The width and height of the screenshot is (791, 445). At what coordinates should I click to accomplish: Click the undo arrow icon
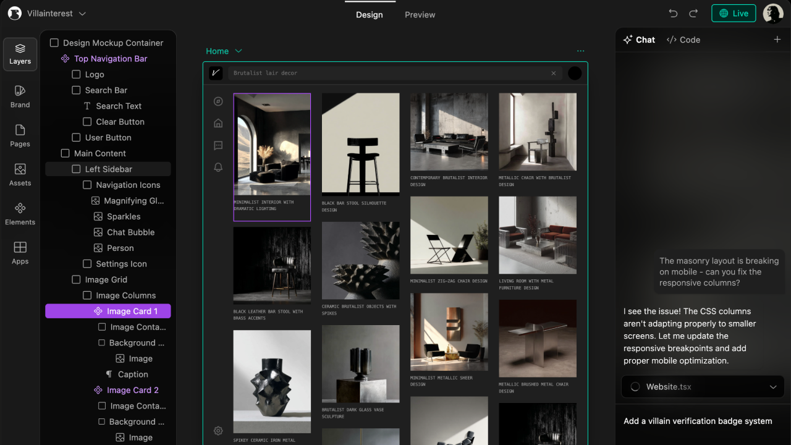(674, 14)
